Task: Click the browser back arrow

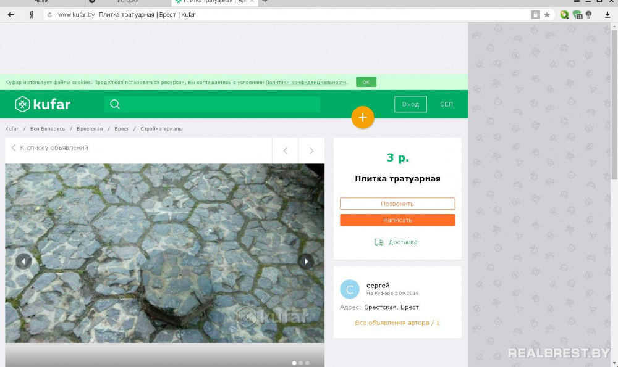Action: pos(11,15)
